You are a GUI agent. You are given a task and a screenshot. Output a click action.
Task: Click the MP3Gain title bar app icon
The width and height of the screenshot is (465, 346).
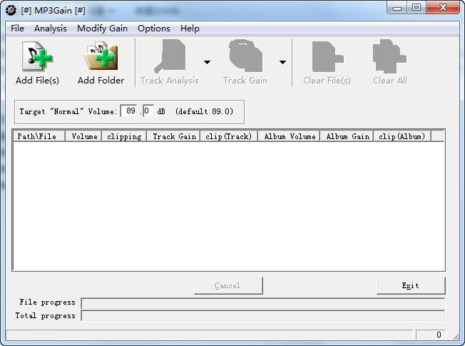tap(11, 10)
